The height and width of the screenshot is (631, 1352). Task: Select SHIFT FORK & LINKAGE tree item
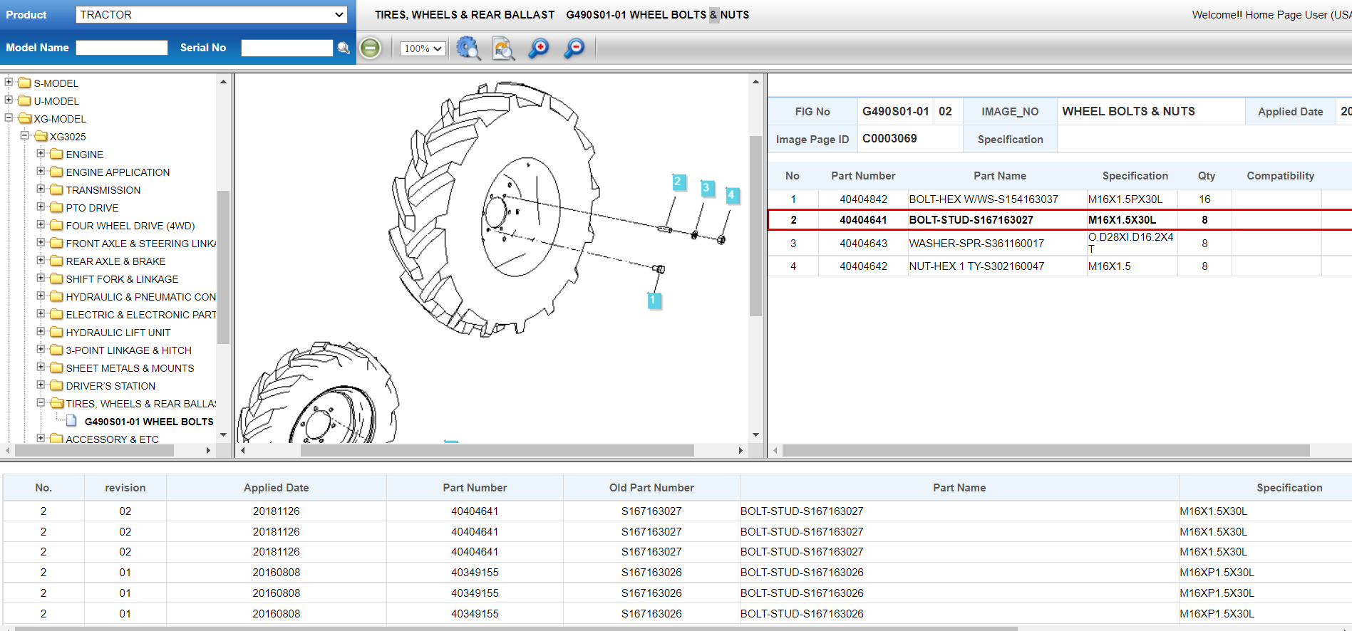click(x=122, y=279)
